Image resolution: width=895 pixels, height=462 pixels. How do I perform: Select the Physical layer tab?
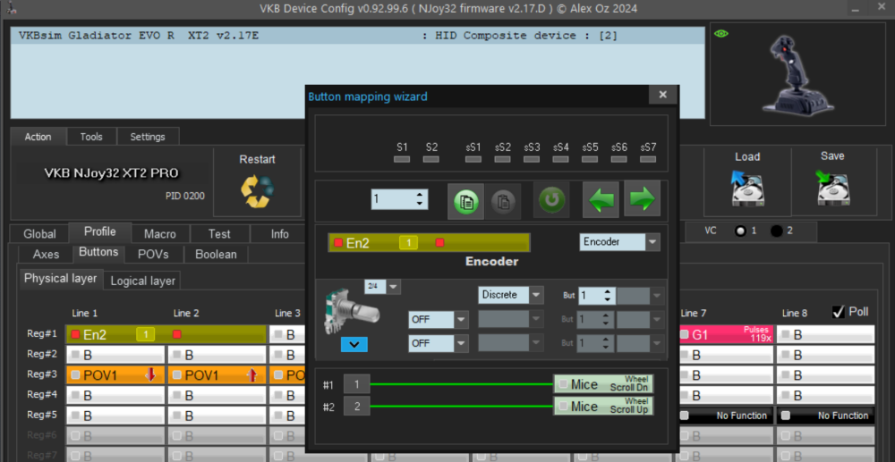(x=61, y=279)
